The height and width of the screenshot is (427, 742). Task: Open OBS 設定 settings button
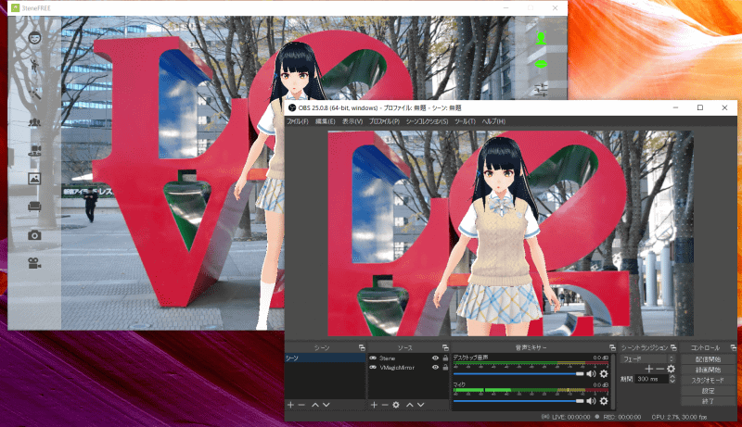[x=708, y=391]
